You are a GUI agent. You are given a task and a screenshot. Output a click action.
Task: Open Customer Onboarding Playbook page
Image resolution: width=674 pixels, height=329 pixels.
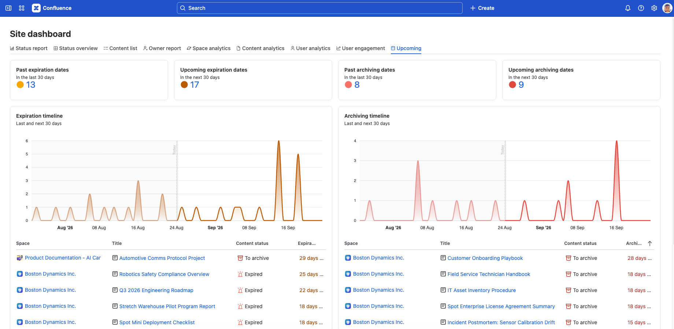pos(485,258)
